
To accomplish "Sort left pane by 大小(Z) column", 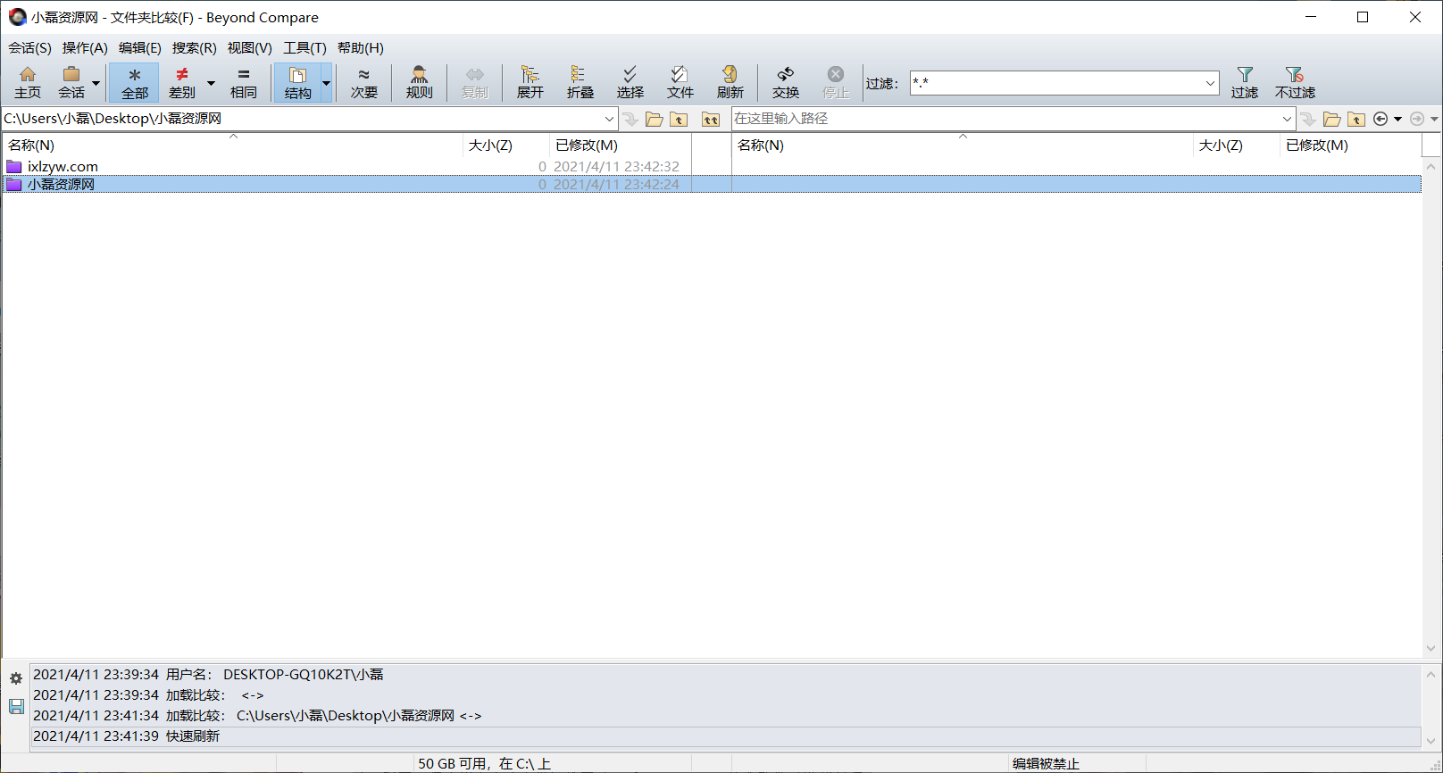I will pos(505,145).
